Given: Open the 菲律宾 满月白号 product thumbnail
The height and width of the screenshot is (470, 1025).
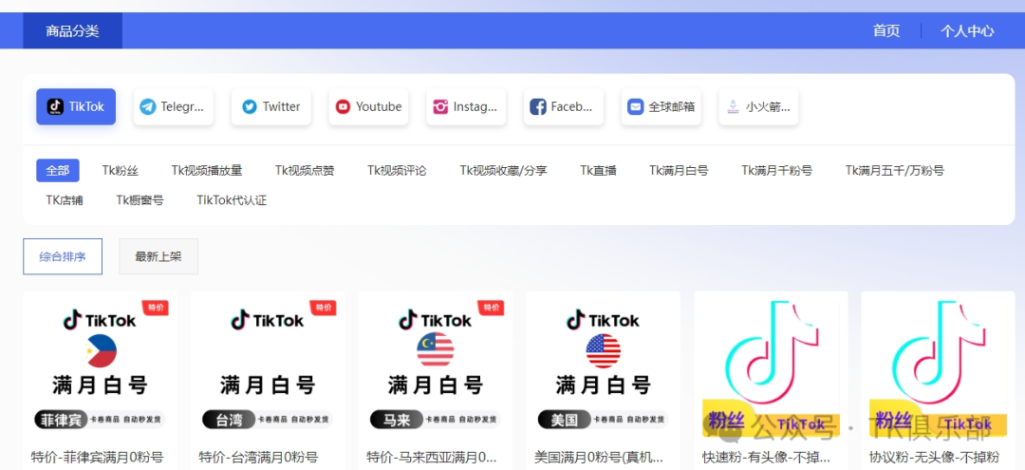Looking at the screenshot, I should coord(100,367).
